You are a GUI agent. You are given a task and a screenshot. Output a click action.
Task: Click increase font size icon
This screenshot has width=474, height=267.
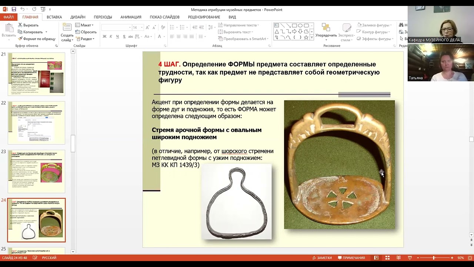click(x=147, y=27)
